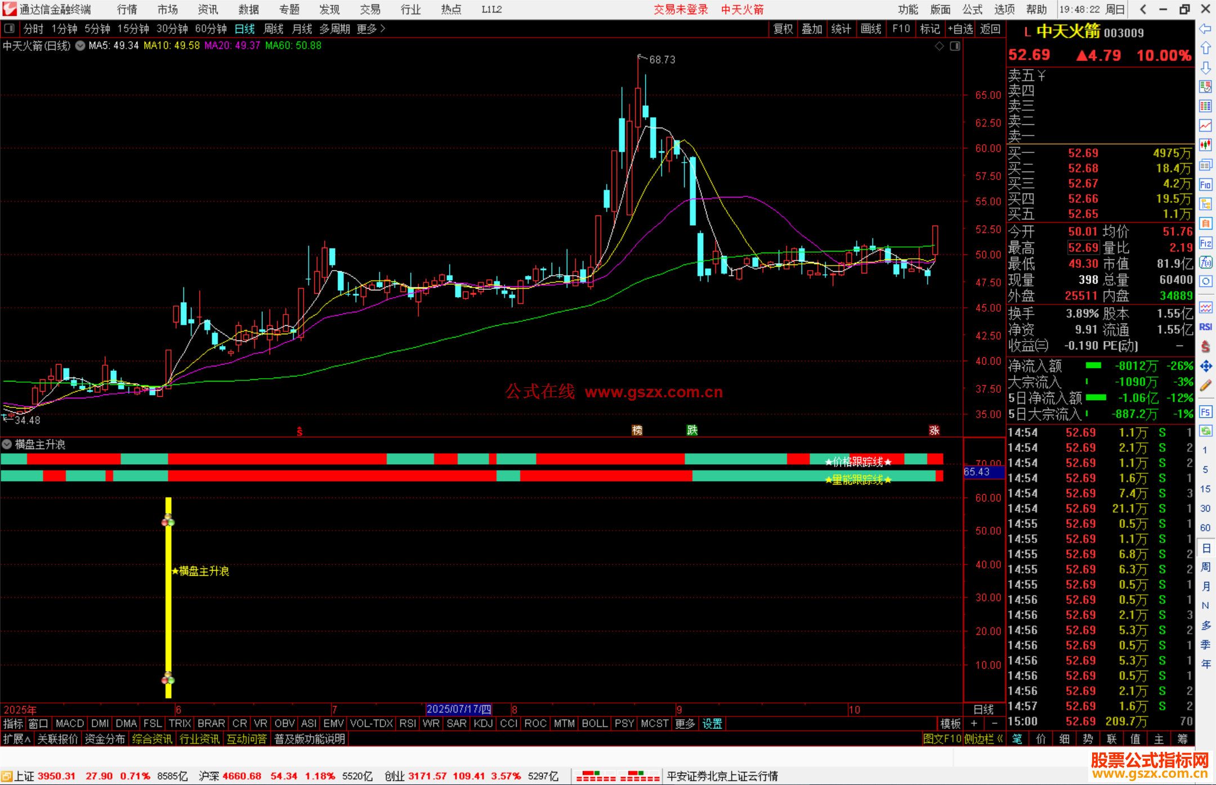Select the pencil drawing tool icon
This screenshot has height=785, width=1216.
point(1205,386)
